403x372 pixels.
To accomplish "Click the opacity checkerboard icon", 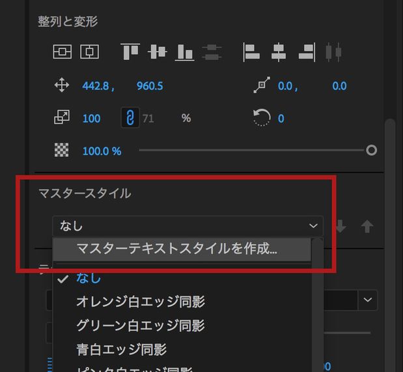I will pos(62,150).
